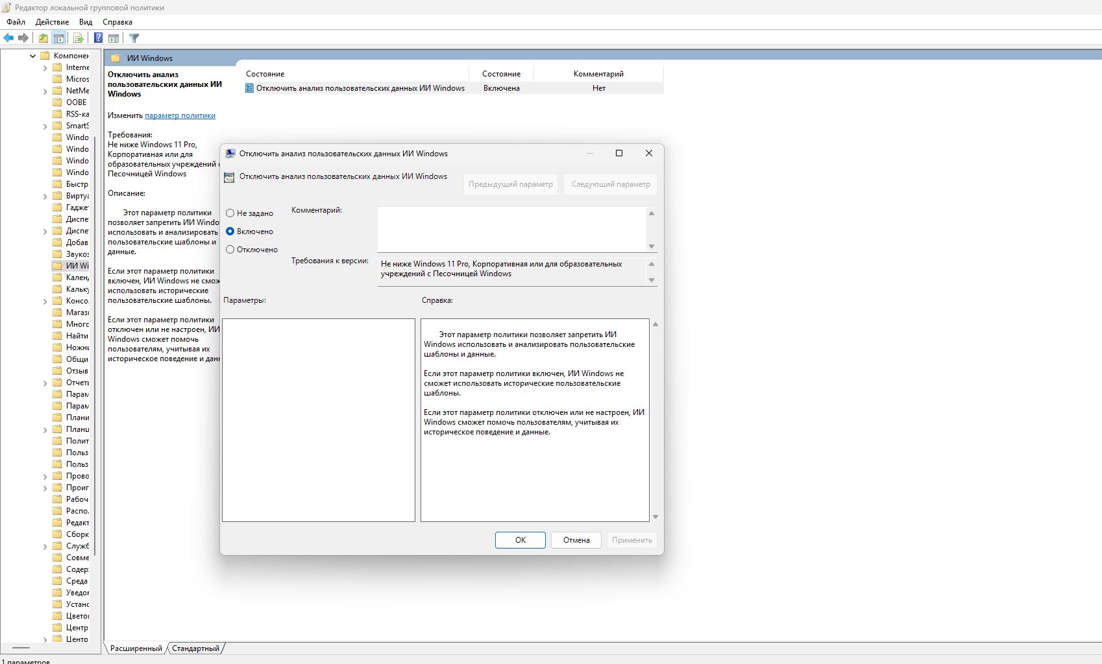
Task: Expand the Отчеты folder node
Action: (x=45, y=383)
